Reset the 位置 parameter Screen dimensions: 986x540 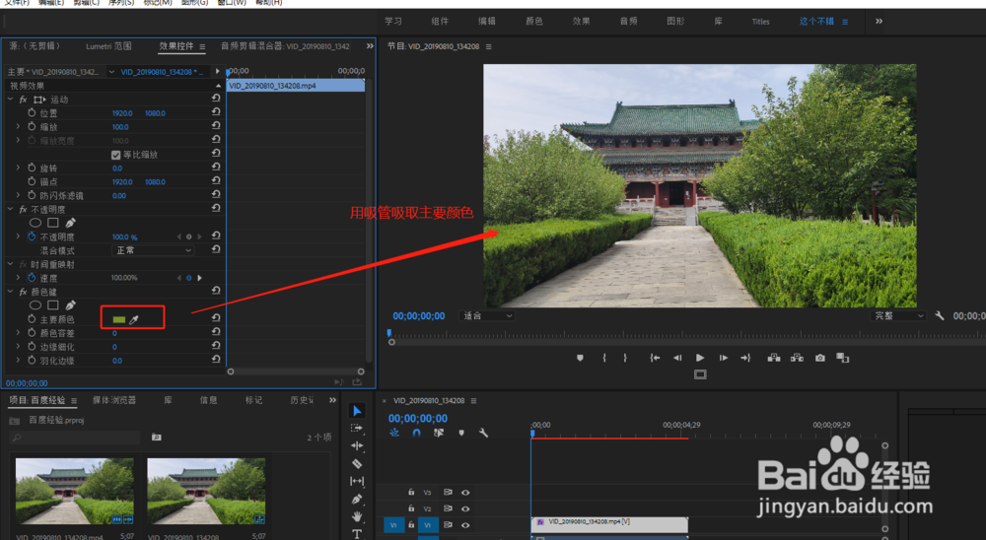[x=216, y=112]
